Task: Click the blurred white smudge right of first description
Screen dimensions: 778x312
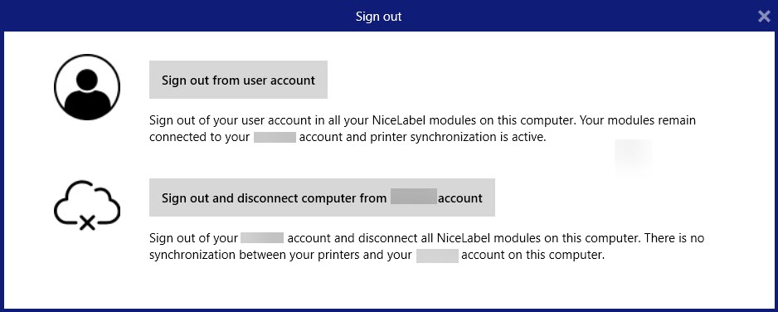Action: click(634, 156)
